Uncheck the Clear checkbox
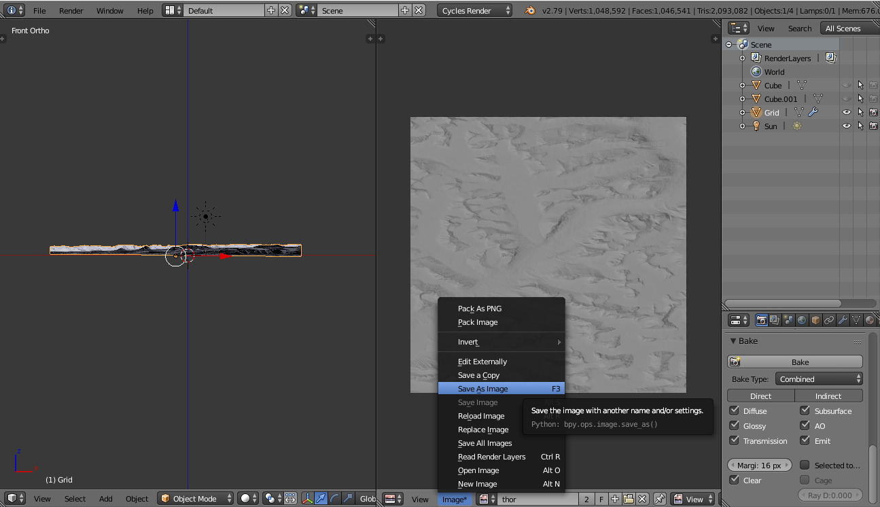Viewport: 880px width, 507px height. [x=734, y=480]
